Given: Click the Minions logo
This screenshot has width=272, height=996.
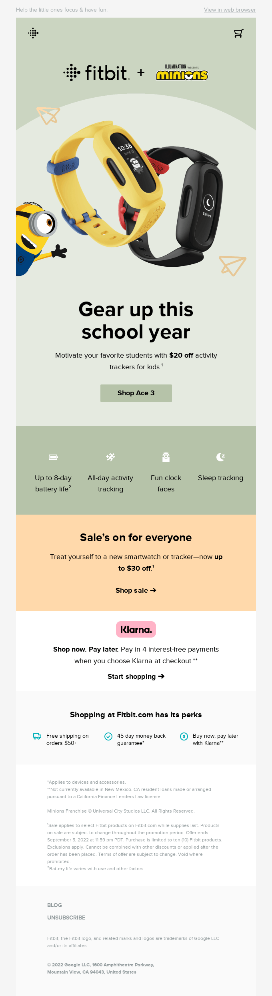Looking at the screenshot, I should (x=182, y=73).
